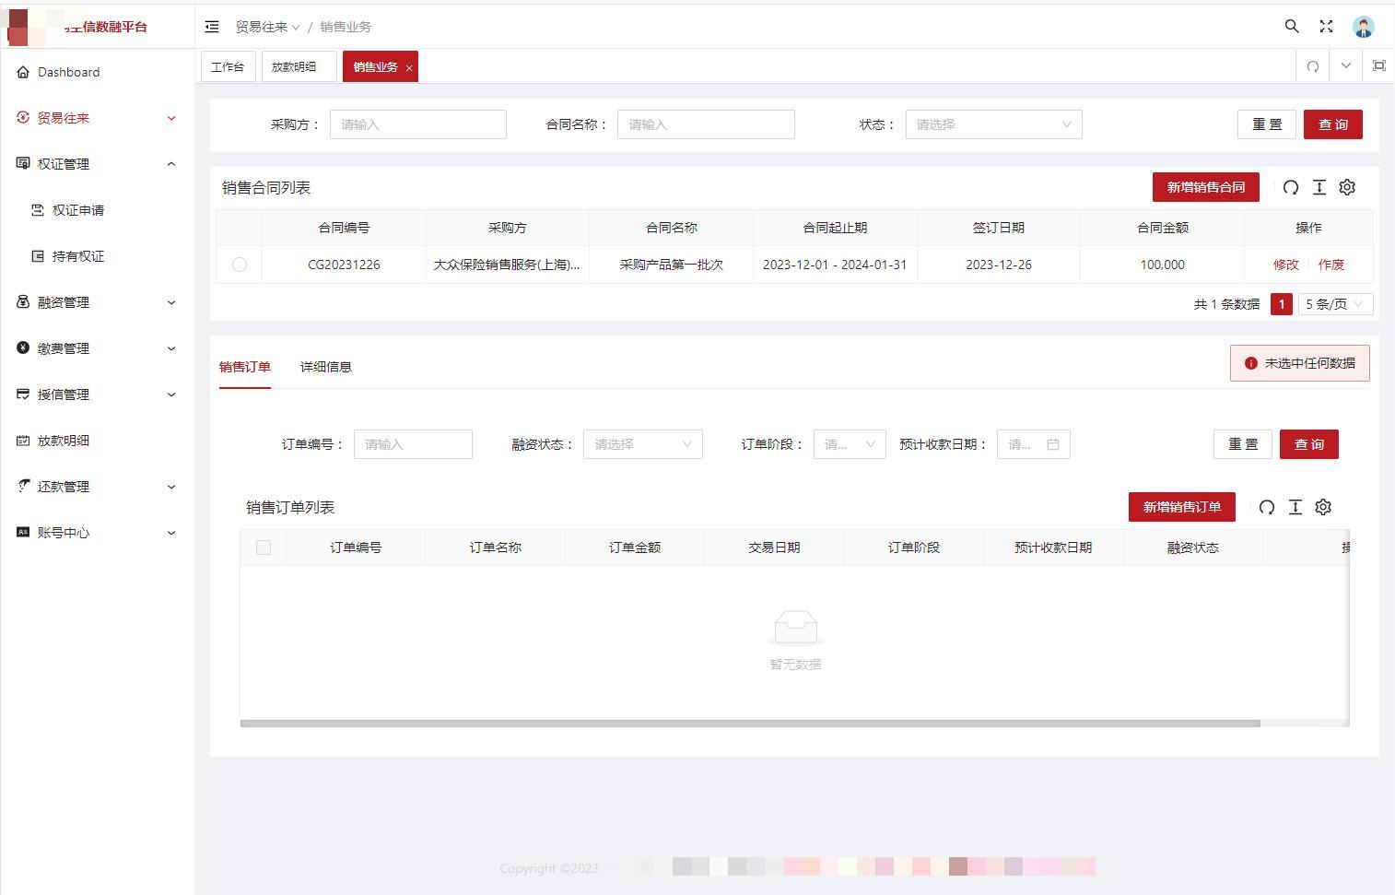Open column settings gear for 销售订单列表
The height and width of the screenshot is (895, 1395).
click(1323, 507)
